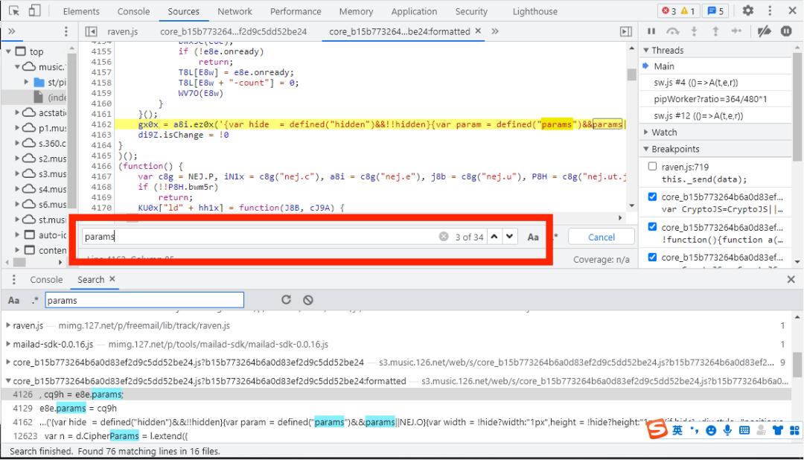Image resolution: width=804 pixels, height=460 pixels.
Task: Click the bottom drawer search input field
Action: [144, 301]
